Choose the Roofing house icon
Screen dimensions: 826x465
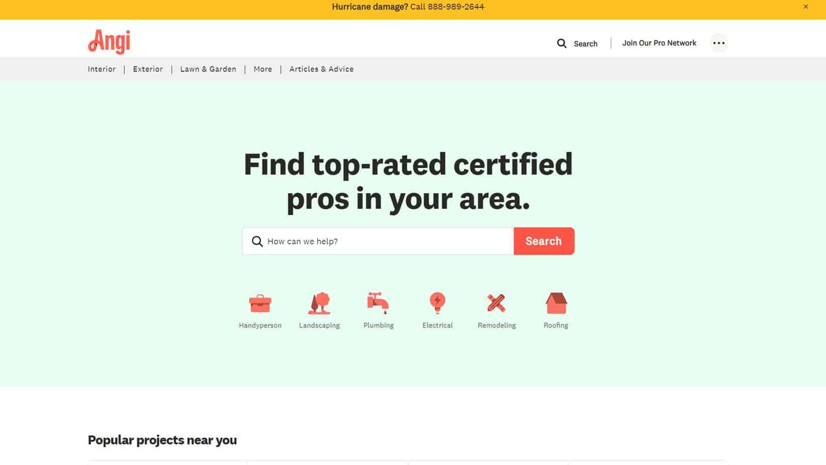coord(556,303)
